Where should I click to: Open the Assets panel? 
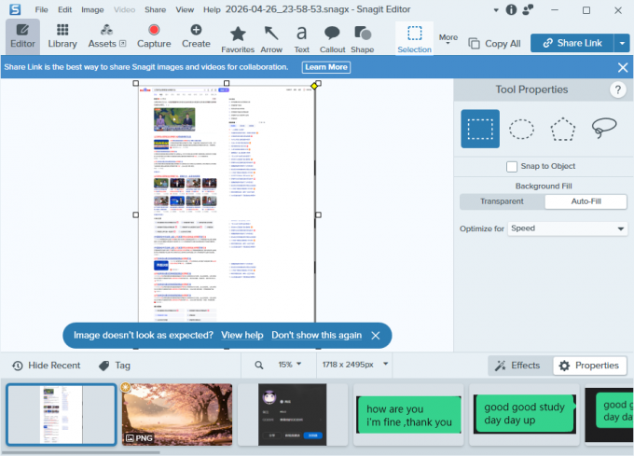pyautogui.click(x=107, y=36)
